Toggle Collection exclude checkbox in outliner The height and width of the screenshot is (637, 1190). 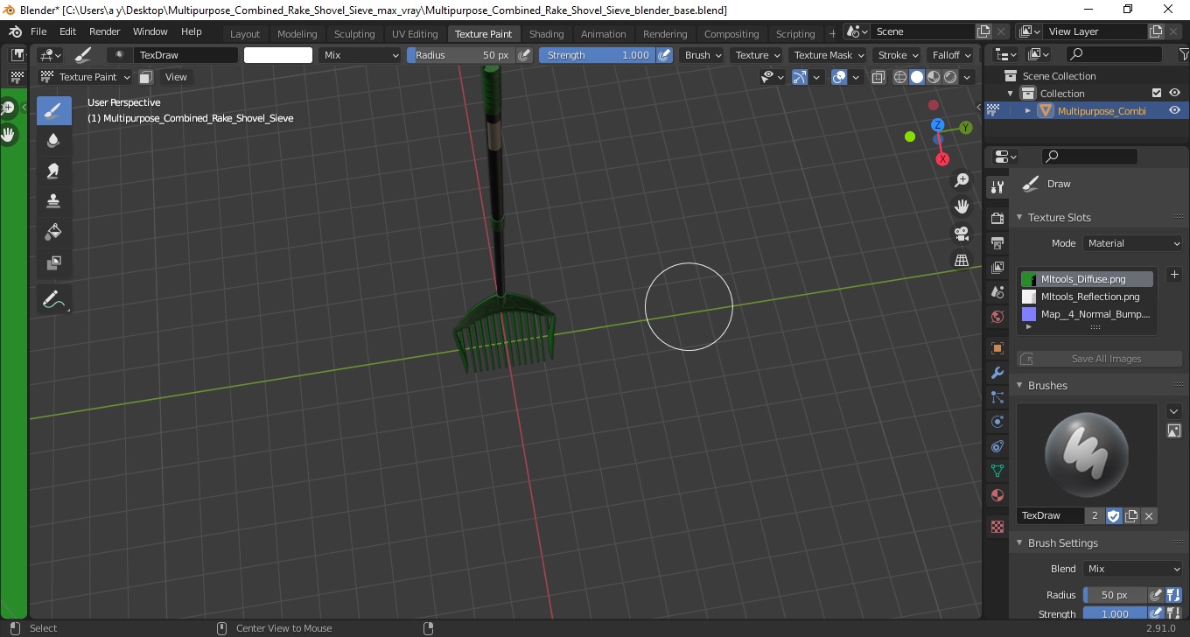[x=1157, y=94]
